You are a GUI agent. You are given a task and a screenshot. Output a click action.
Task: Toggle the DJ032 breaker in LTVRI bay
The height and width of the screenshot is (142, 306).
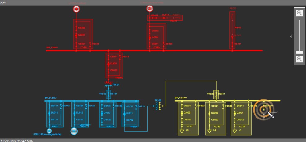pos(76,35)
